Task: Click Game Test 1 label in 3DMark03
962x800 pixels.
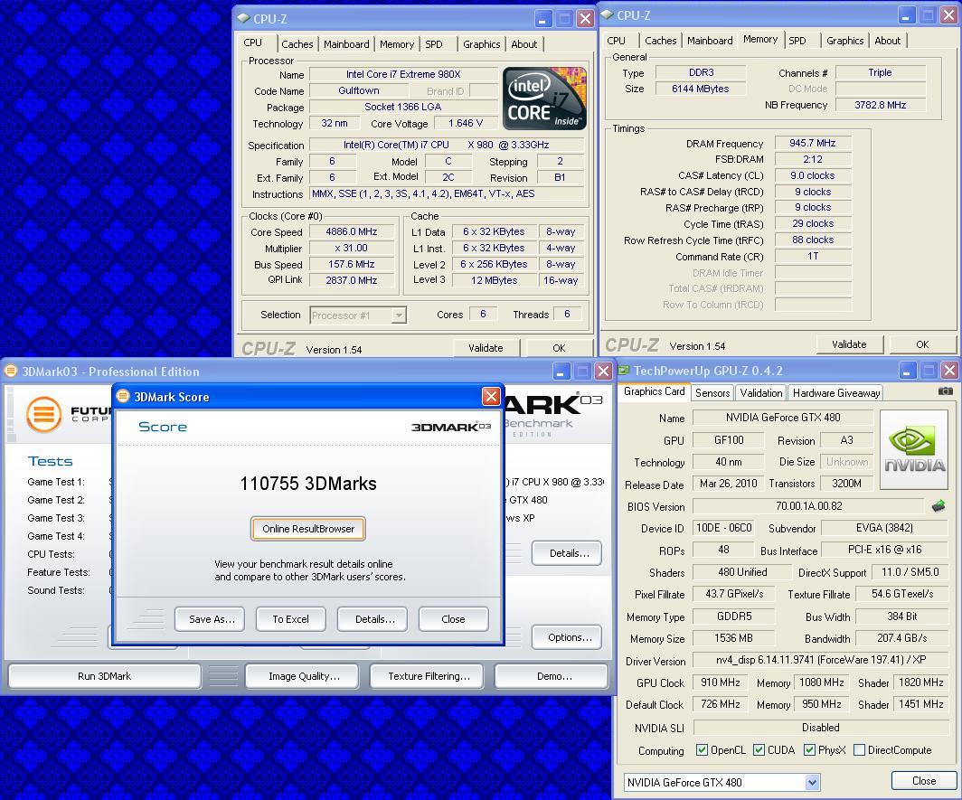Action: click(x=56, y=482)
